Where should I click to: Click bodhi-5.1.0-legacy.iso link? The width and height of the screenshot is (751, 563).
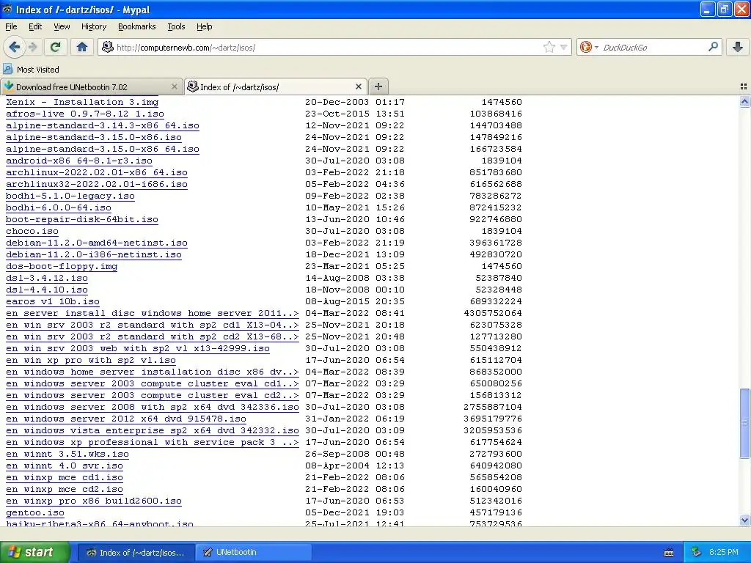70,196
